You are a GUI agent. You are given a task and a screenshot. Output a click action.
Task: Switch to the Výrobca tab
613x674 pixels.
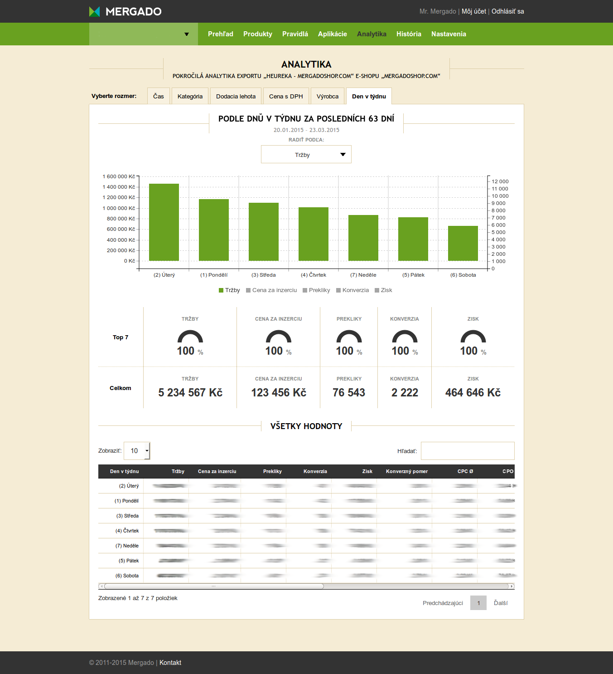(328, 96)
